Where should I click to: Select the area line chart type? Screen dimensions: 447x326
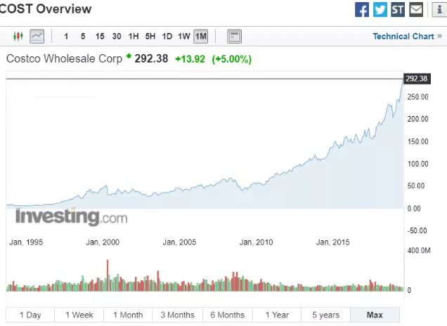(x=37, y=36)
